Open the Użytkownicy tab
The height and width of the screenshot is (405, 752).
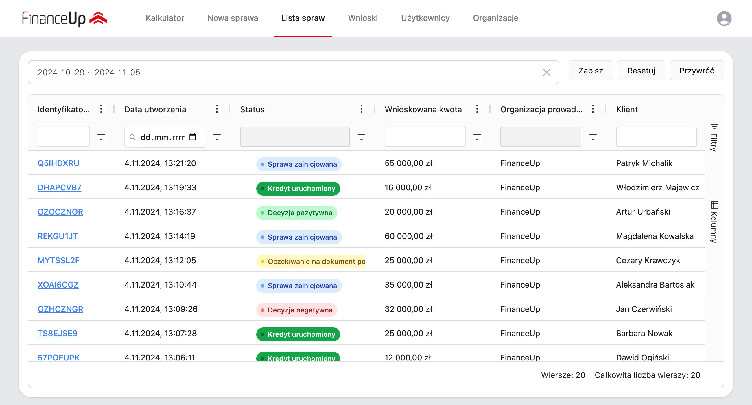425,18
